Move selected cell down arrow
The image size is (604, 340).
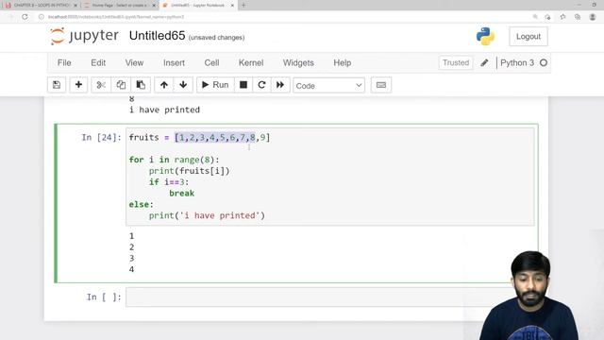click(183, 85)
